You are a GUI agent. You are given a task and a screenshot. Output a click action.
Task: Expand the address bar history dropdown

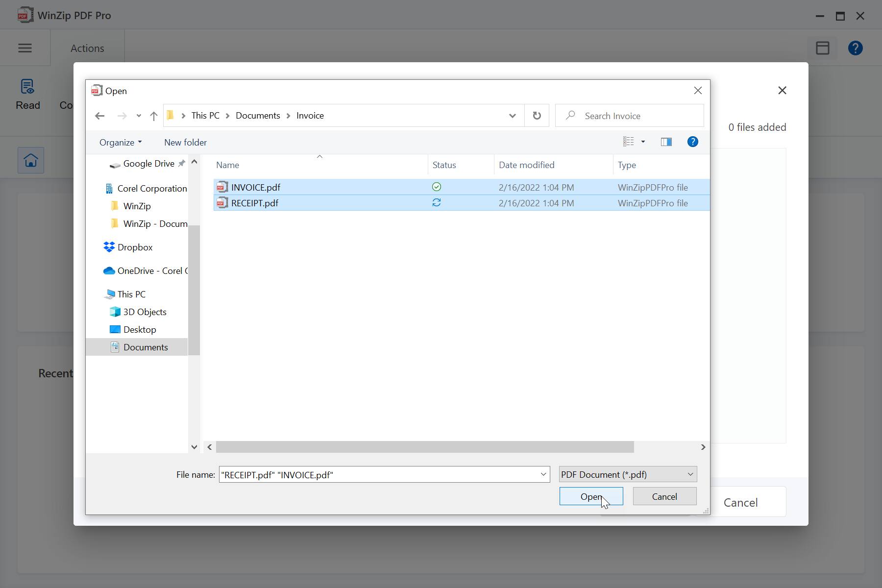(512, 116)
